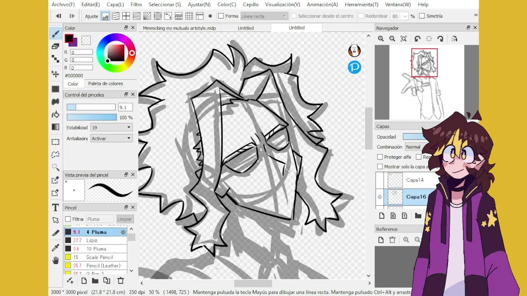Adjust the brush opacity 100% slider
The height and width of the screenshot is (296, 527).
click(92, 118)
